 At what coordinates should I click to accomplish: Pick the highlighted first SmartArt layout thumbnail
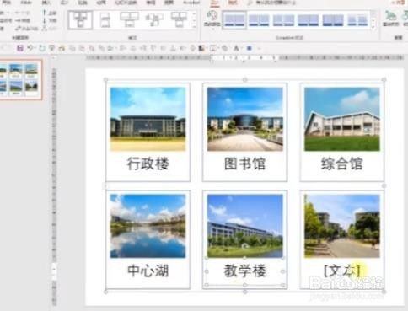click(80, 19)
